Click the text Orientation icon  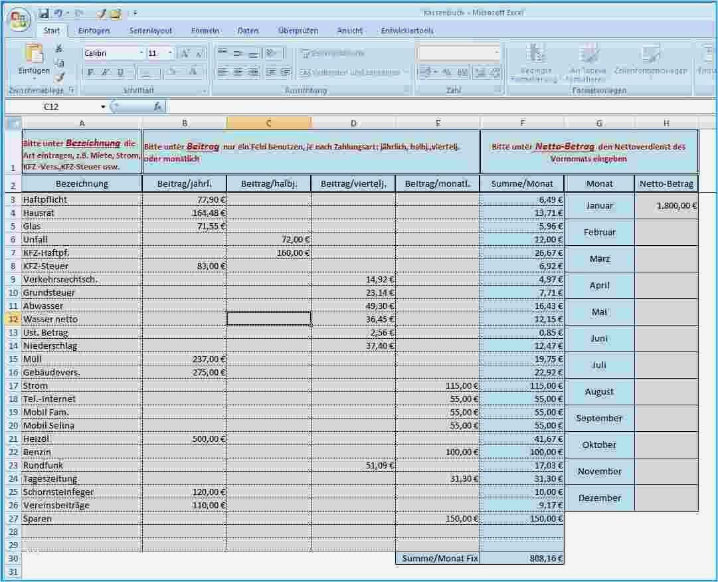[x=273, y=53]
